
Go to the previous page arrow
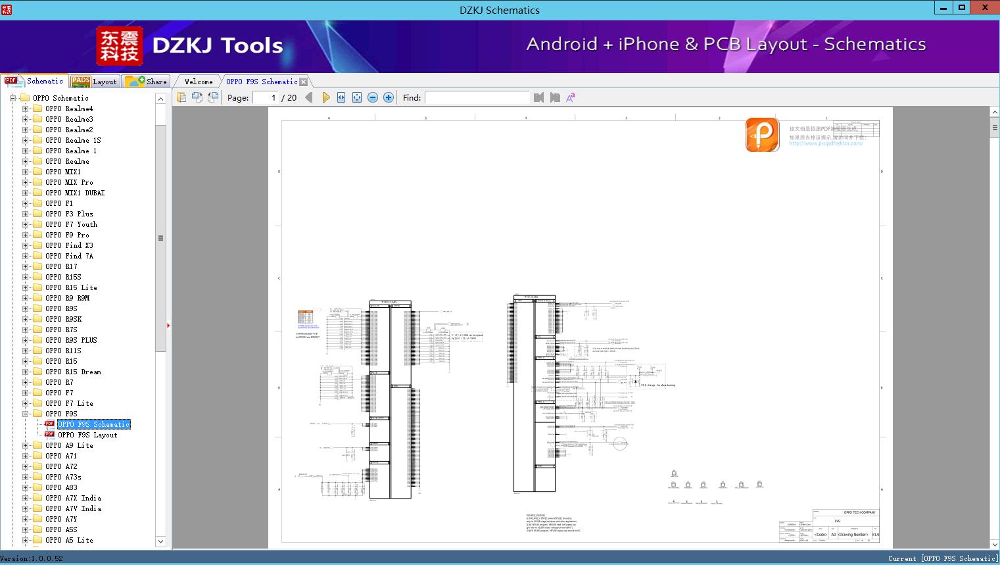[309, 97]
